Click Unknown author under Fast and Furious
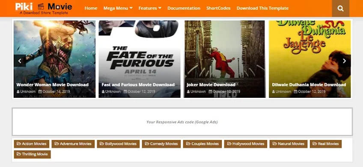 point(111,91)
